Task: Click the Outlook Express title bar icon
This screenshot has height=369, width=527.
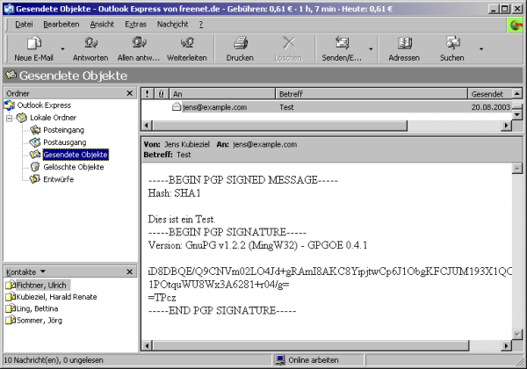Action: pyautogui.click(x=9, y=9)
